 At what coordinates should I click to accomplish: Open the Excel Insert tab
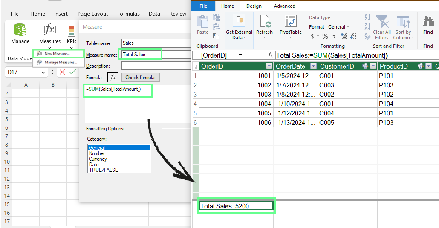(61, 14)
